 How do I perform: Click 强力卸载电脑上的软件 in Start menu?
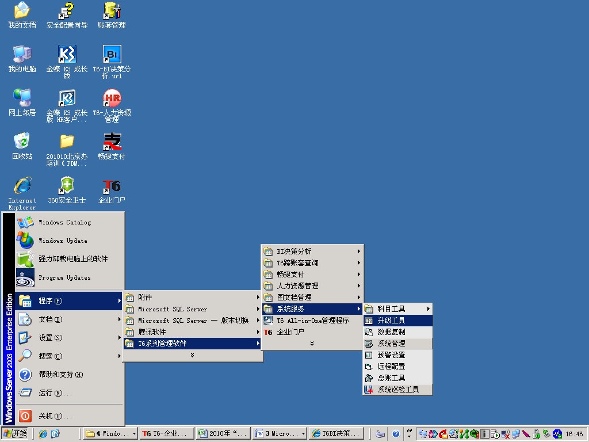[x=70, y=259]
